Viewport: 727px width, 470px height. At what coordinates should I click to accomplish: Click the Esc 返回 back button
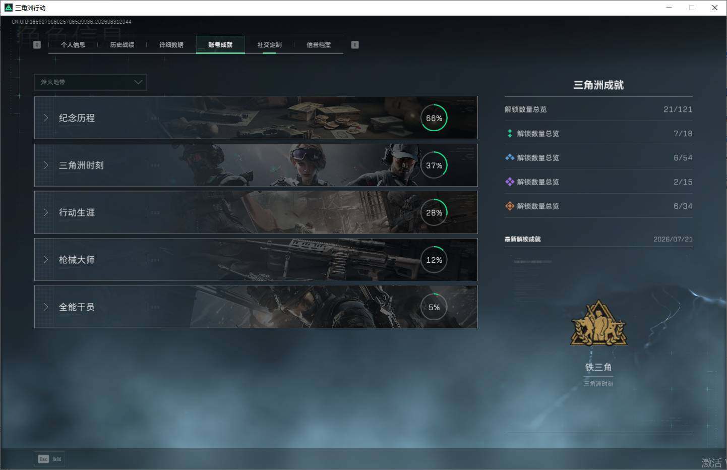(x=49, y=459)
